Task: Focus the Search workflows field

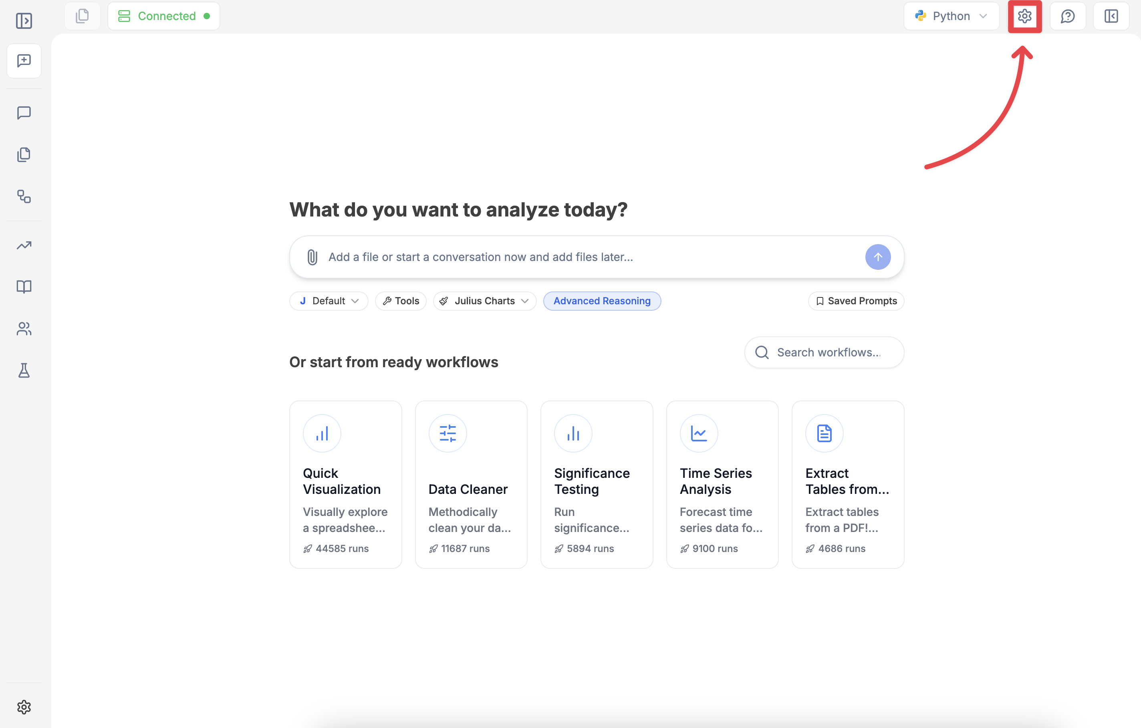Action: point(824,352)
